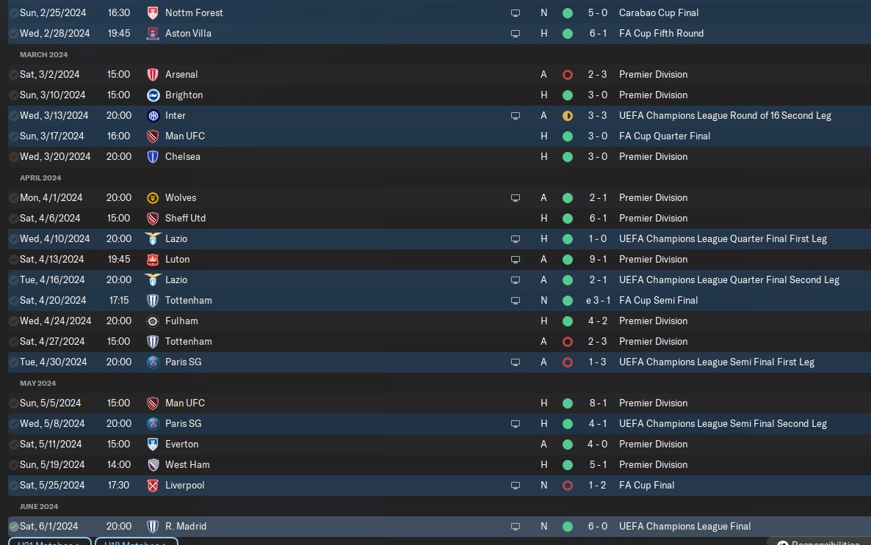
Task: Click the Wolves club badge
Action: [x=153, y=197]
